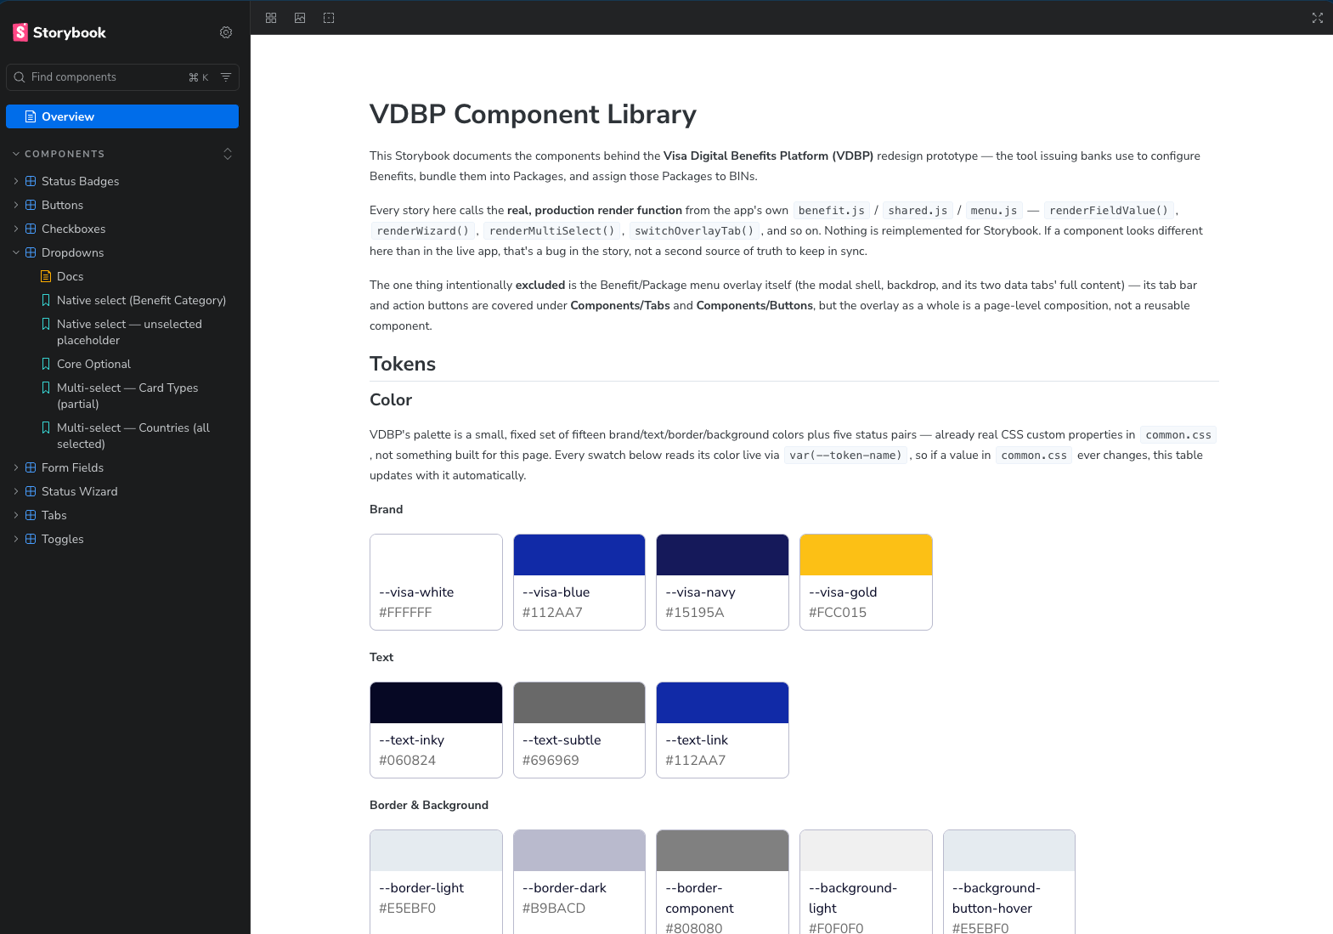Click the renderFieldValue() code snippet
The width and height of the screenshot is (1333, 934).
pos(1109,211)
